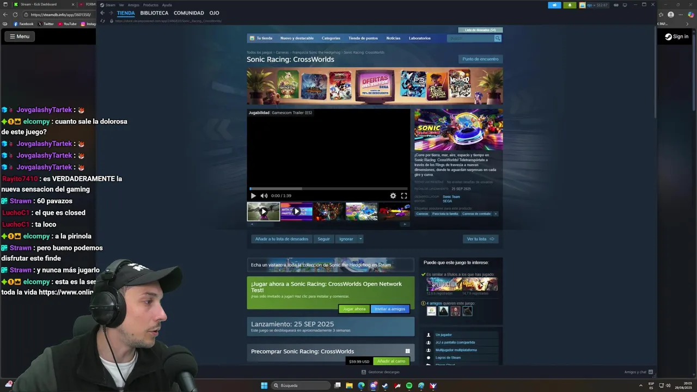Image resolution: width=697 pixels, height=392 pixels.
Task: Expand more tags plus button
Action: pos(496,214)
